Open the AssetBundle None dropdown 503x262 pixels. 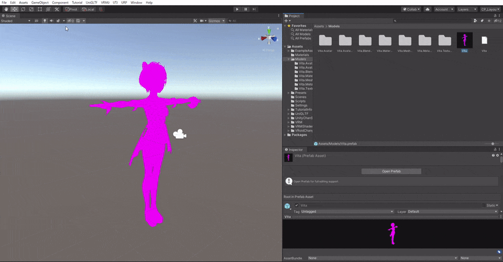[x=382, y=258]
